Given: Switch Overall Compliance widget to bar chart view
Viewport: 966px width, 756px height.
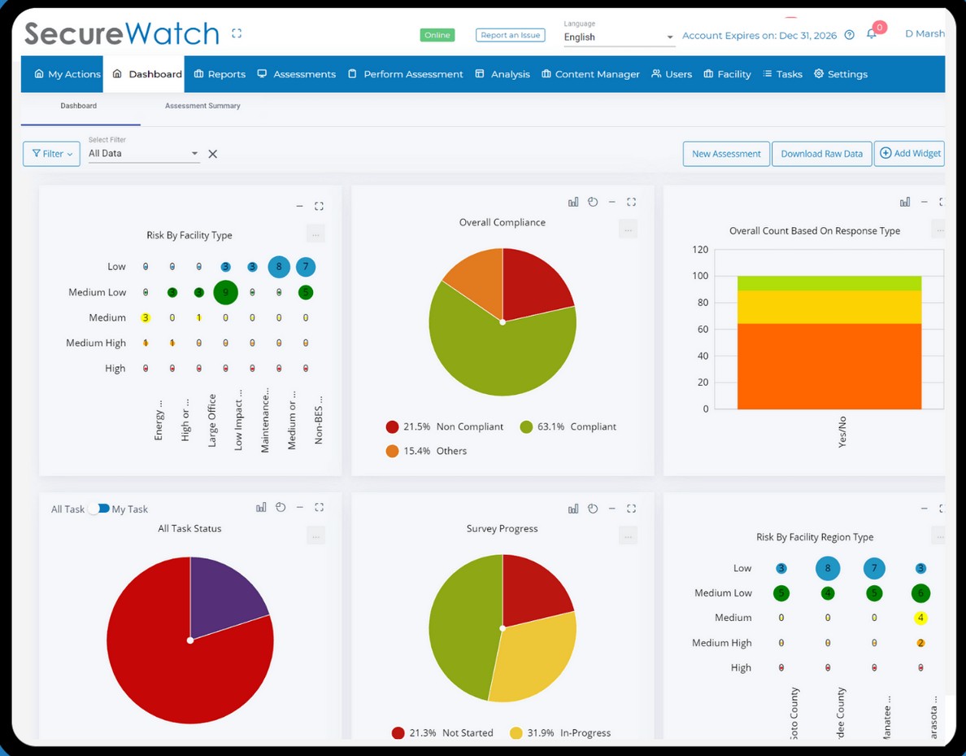Looking at the screenshot, I should pyautogui.click(x=573, y=202).
